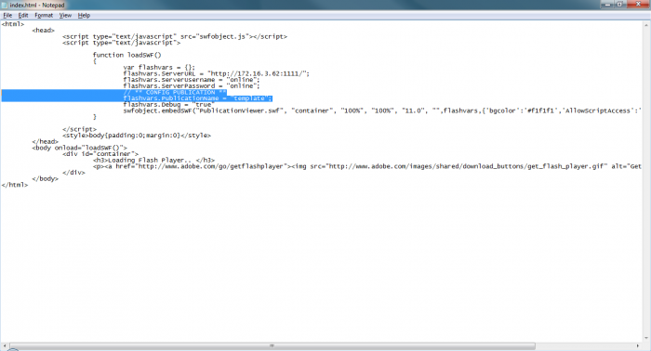Maximize the Notepad window

point(620,4)
